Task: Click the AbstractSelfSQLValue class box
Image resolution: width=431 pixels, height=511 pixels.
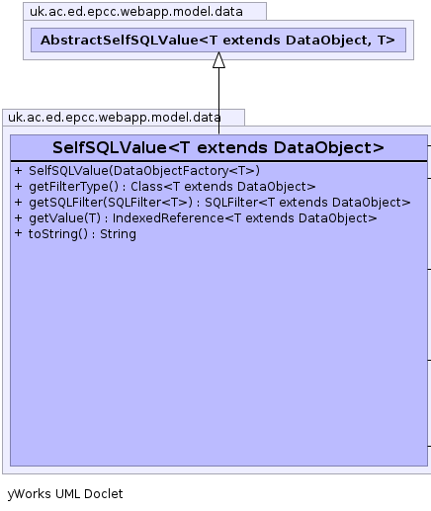Action: 218,40
